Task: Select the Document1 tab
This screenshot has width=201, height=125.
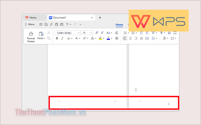Action: coord(71,18)
